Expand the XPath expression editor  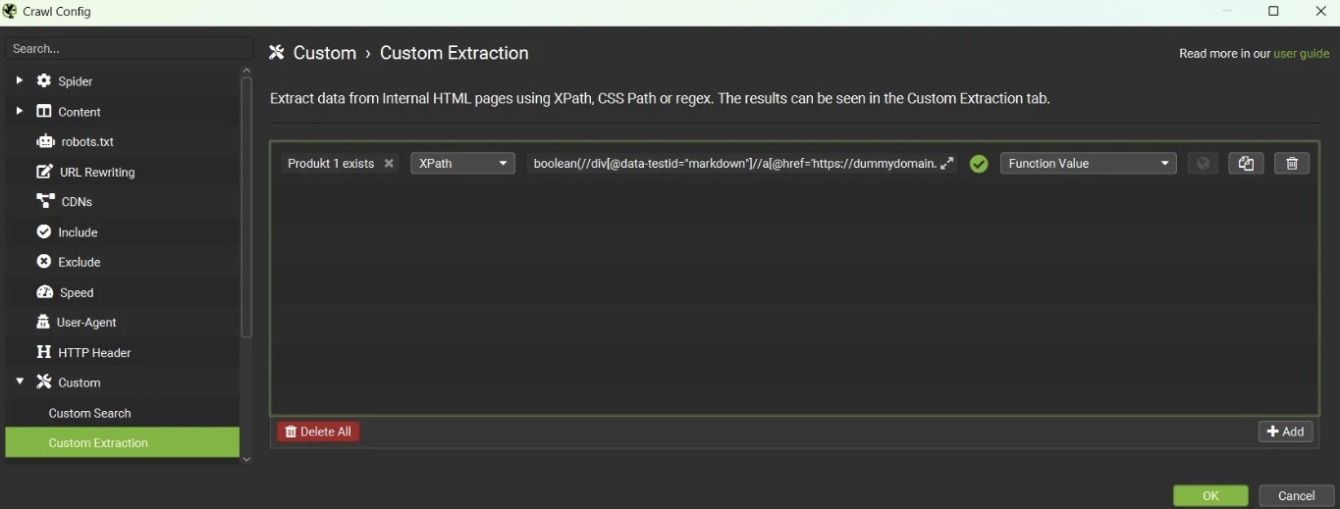(946, 164)
